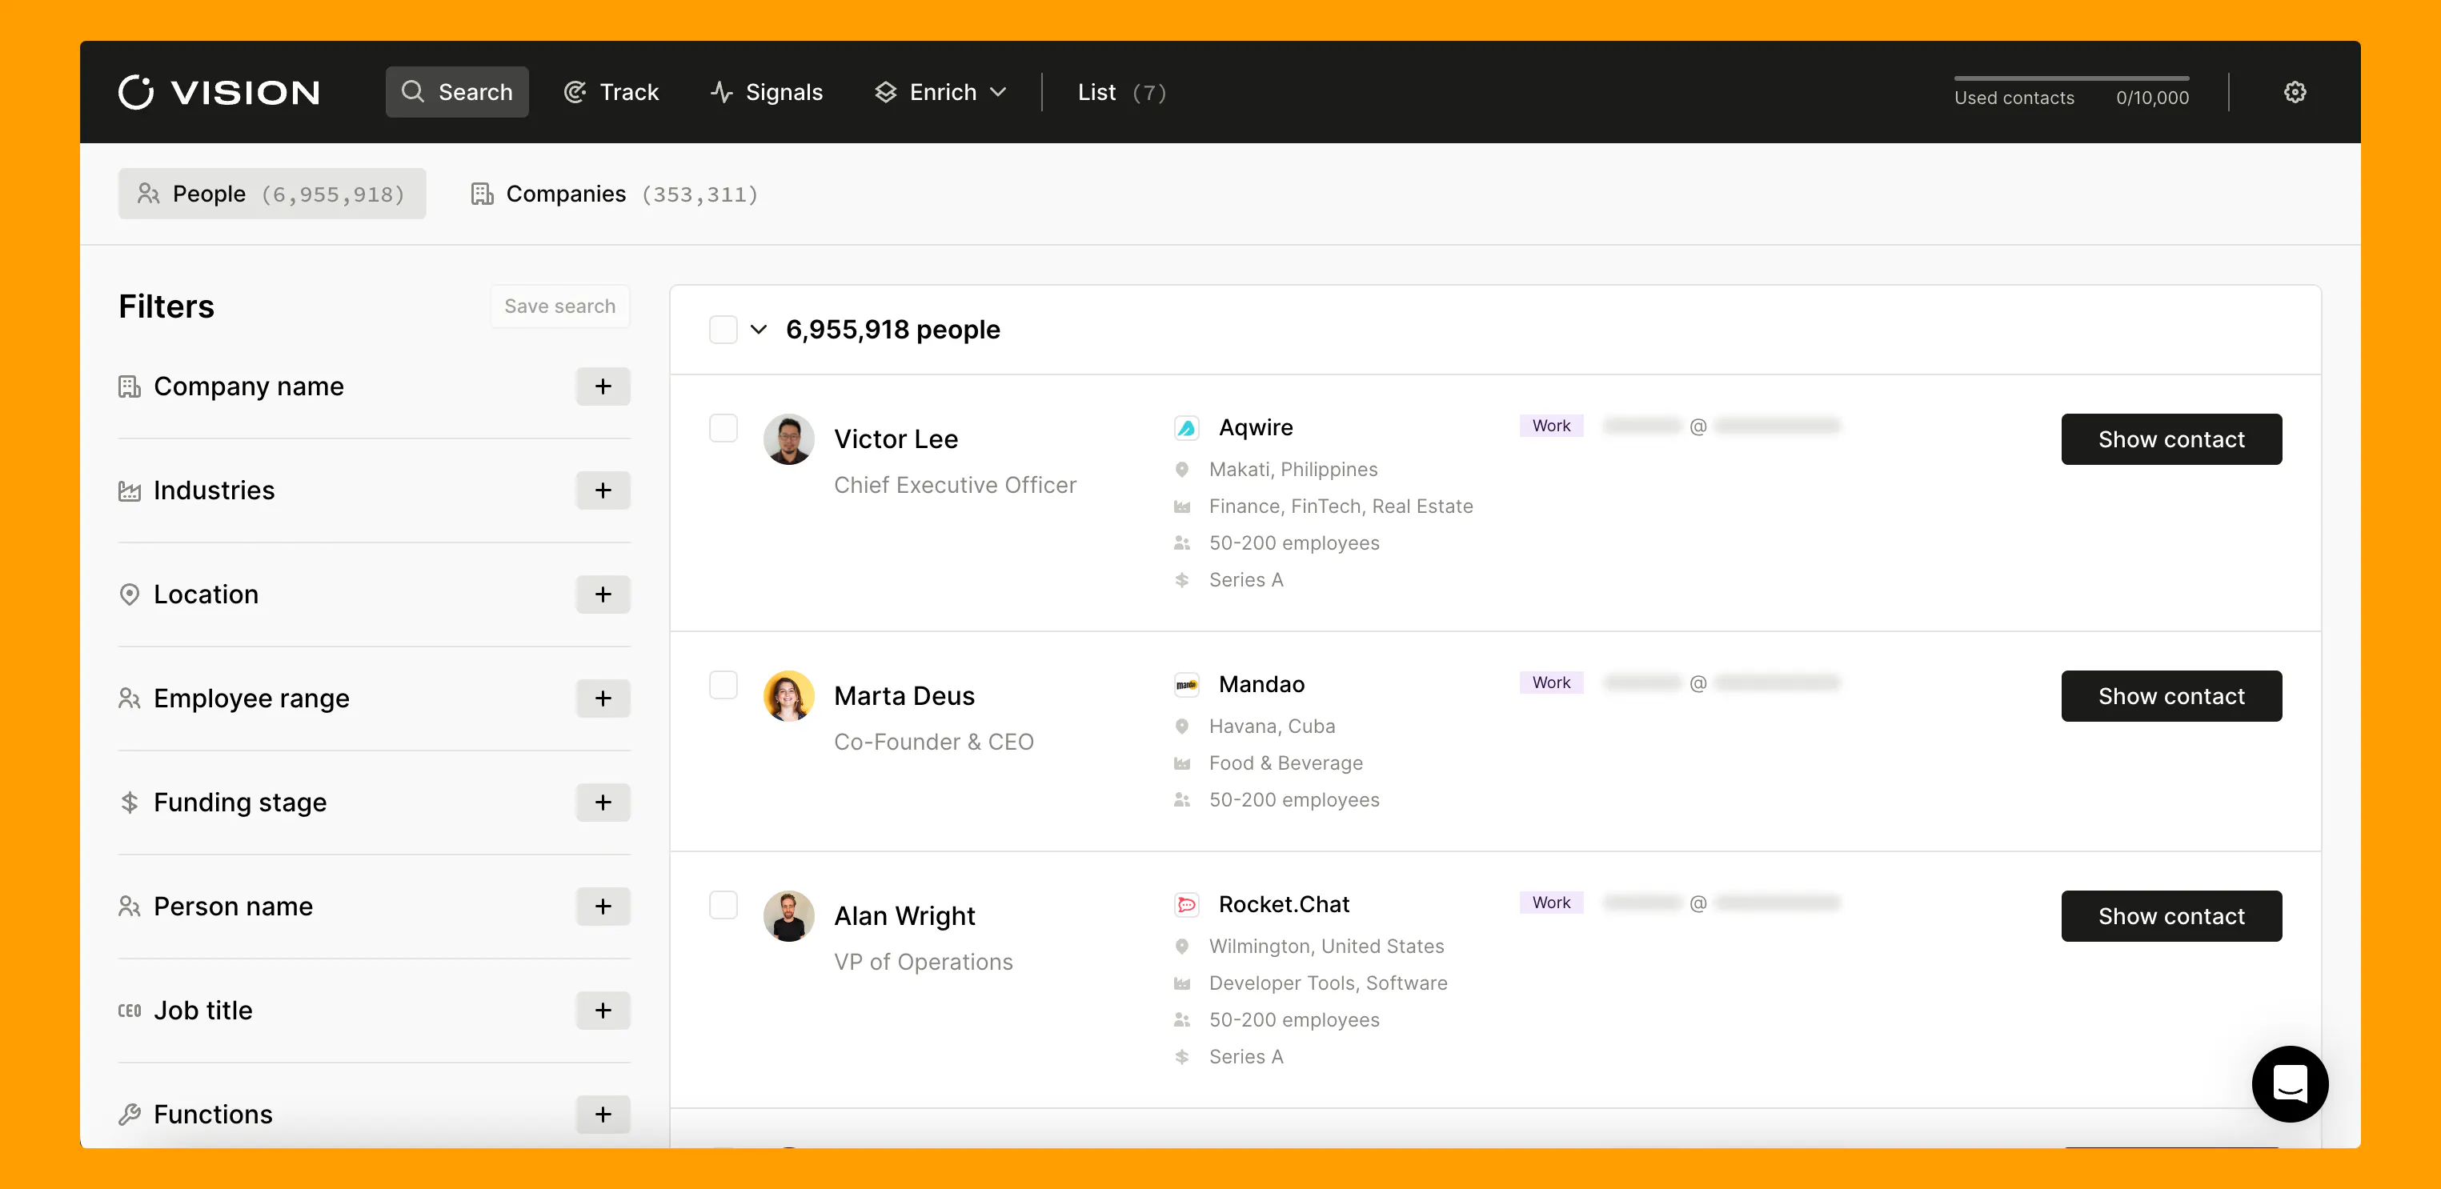Expand the Job title filter

coord(603,1011)
